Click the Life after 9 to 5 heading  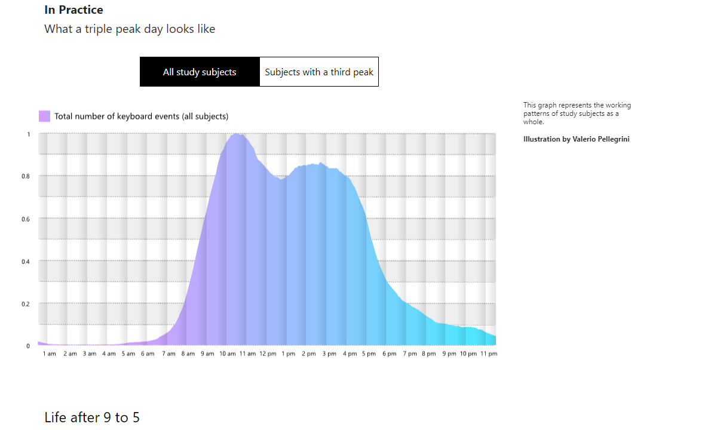[x=92, y=417]
